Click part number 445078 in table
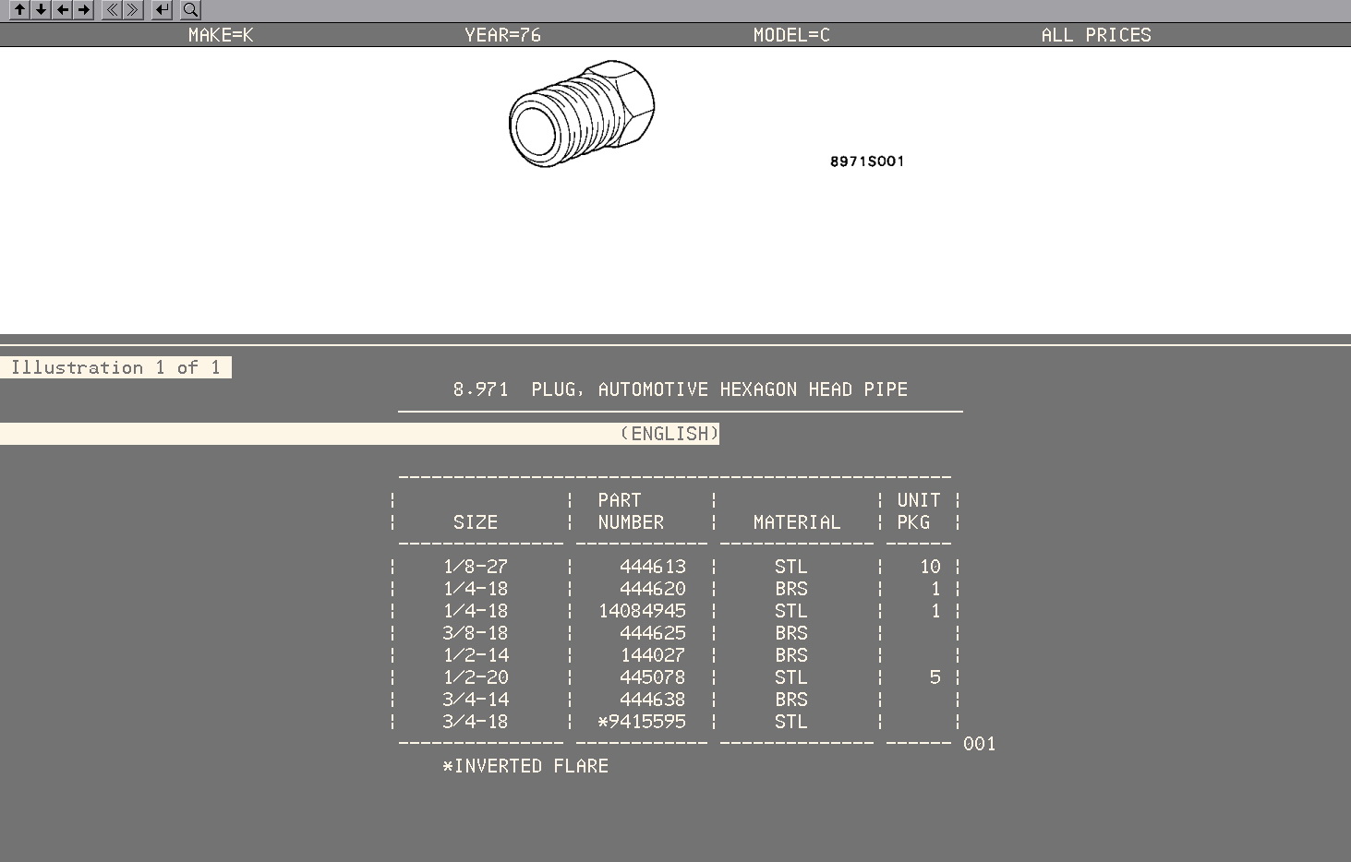1351x862 pixels. tap(652, 677)
